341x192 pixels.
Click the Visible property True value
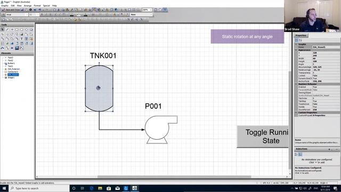point(326,107)
